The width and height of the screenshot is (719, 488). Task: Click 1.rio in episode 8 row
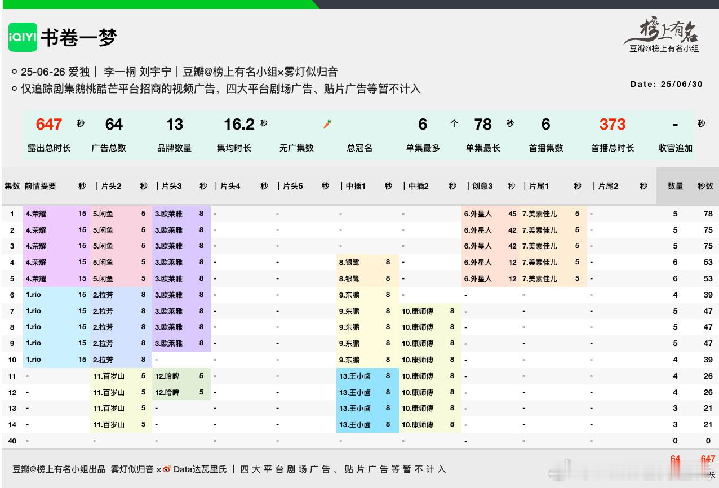tap(33, 327)
